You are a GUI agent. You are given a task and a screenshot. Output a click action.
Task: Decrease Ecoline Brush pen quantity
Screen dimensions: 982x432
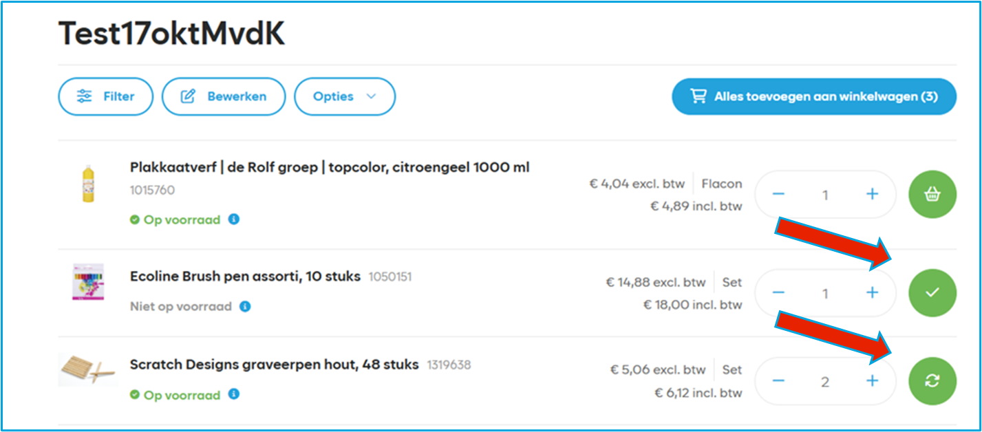[x=778, y=292]
